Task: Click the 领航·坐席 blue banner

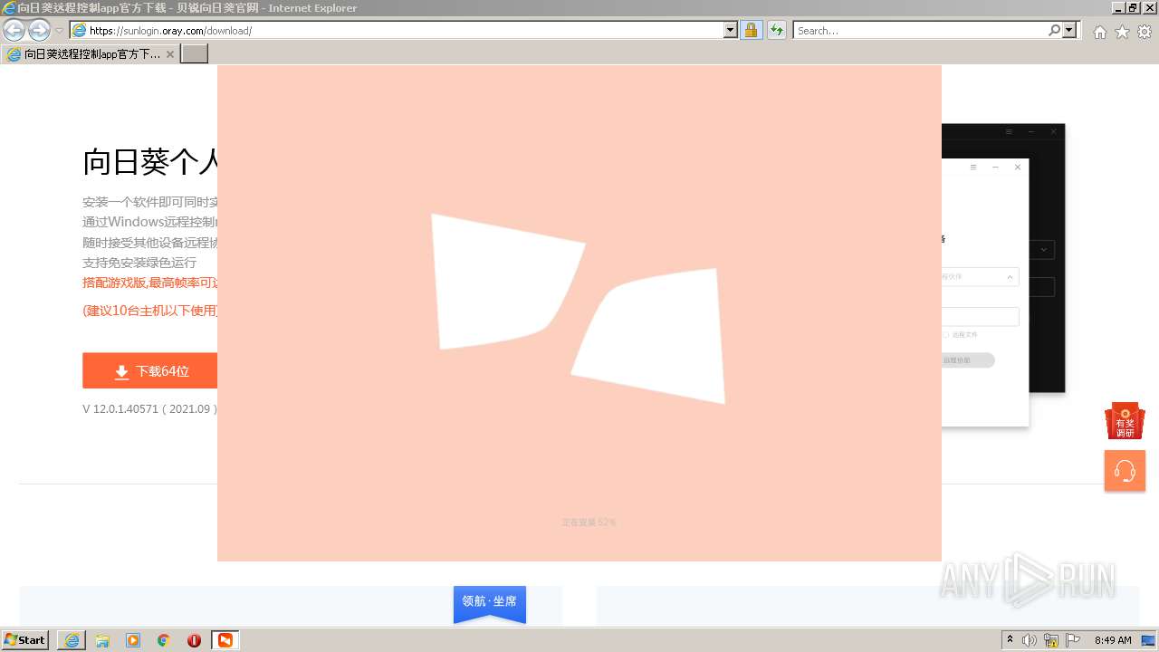Action: click(490, 604)
